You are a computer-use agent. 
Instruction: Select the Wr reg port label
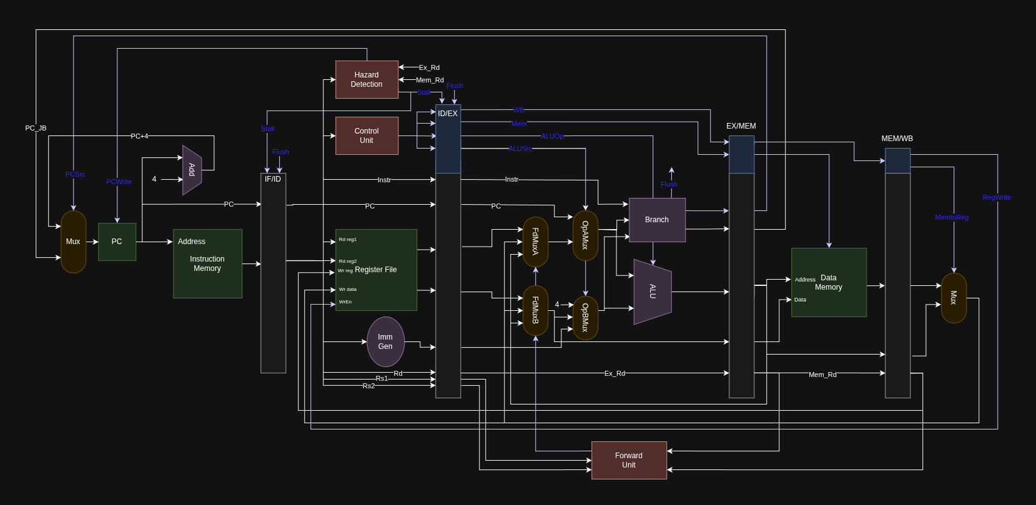[345, 270]
